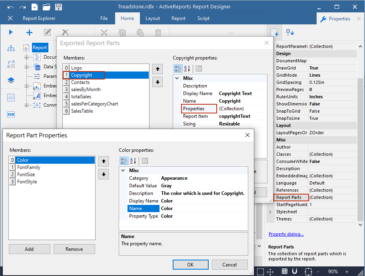Sort Color properties alphabetically

[x=133, y=161]
